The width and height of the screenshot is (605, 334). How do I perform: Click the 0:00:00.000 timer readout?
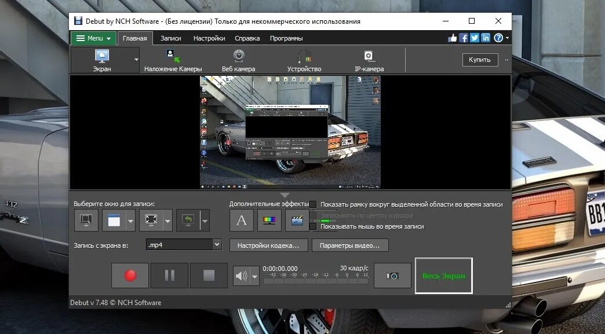tap(280, 269)
